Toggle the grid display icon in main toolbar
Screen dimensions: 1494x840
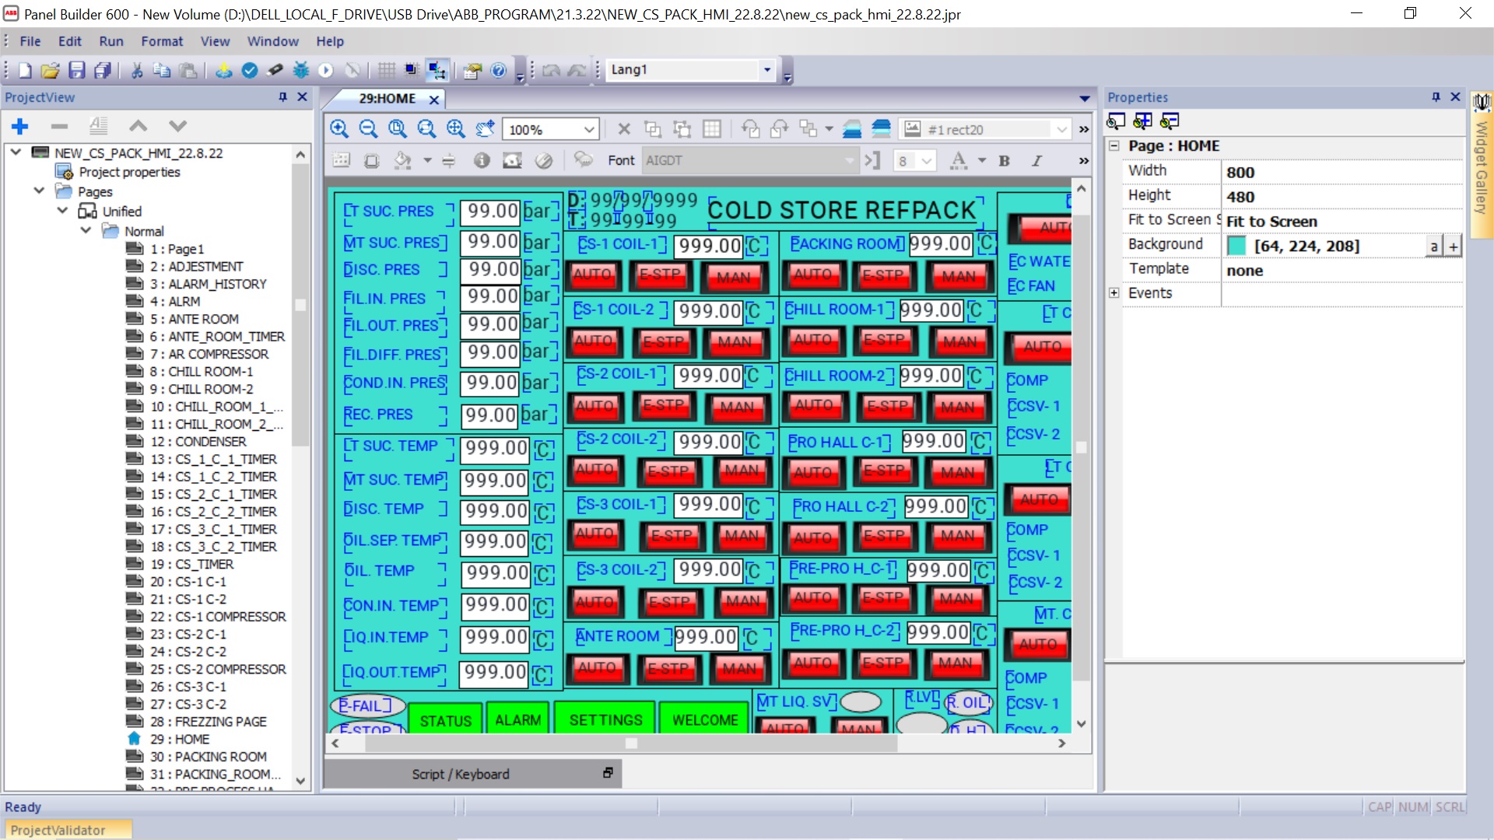[386, 71]
